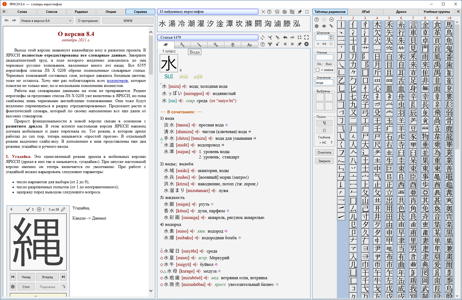Screen dimensions: 462x300
Task: Open the gear settings icon in the radical panel
Action: pos(317,26)
